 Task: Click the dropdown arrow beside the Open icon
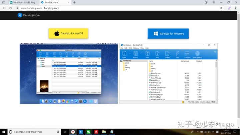pos(130,53)
